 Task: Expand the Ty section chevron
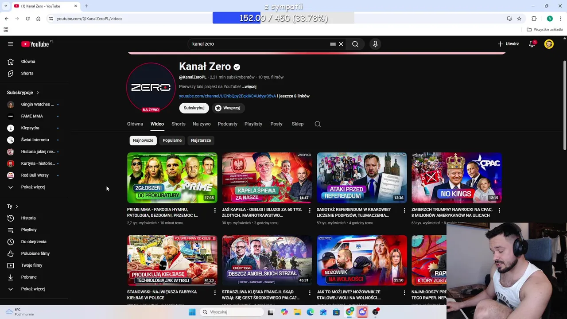tap(17, 206)
